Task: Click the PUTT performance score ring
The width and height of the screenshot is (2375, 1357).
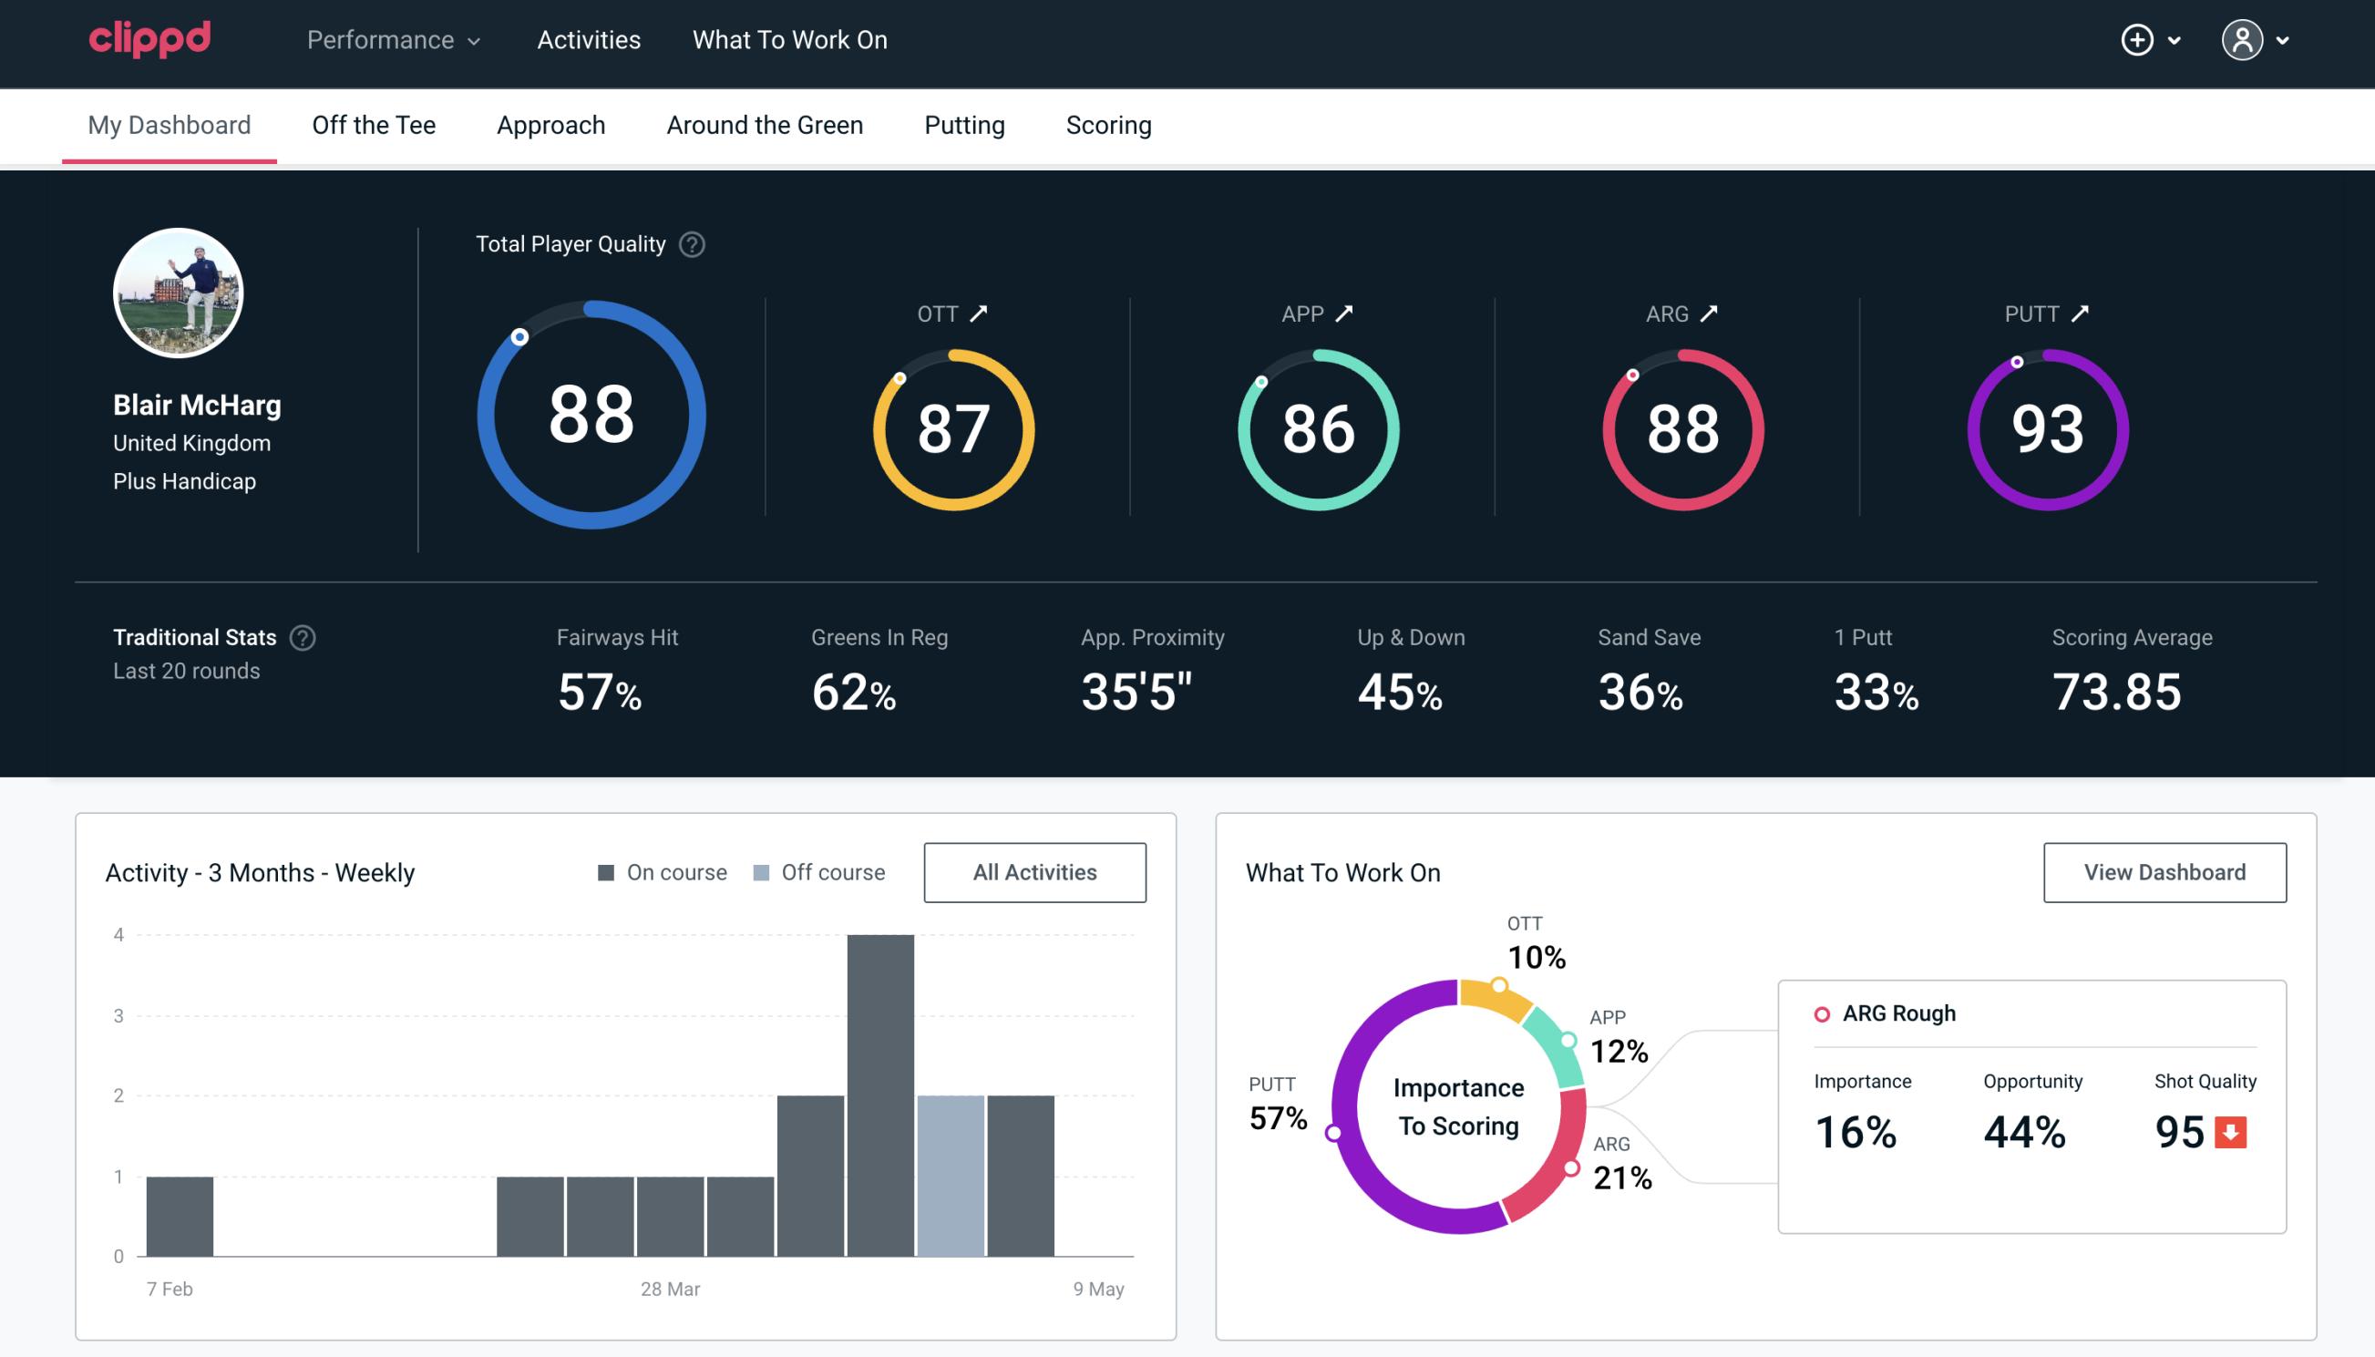Action: [2044, 427]
